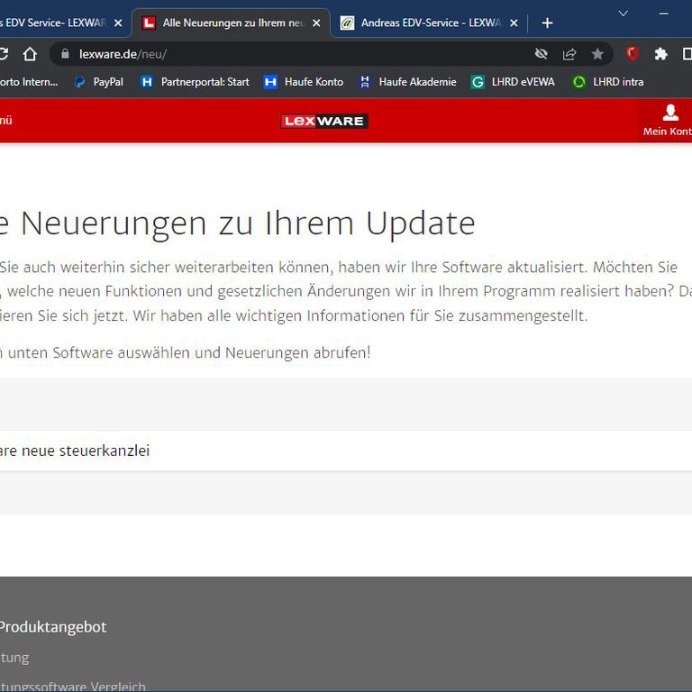Bookmark this page with the star icon
This screenshot has width=692, height=692.
pyautogui.click(x=597, y=54)
